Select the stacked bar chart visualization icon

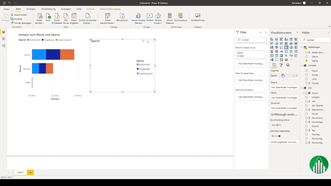(272, 39)
